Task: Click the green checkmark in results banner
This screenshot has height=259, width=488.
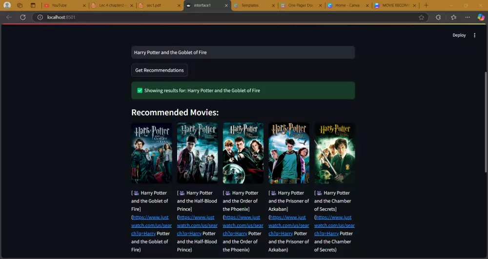Action: (140, 90)
